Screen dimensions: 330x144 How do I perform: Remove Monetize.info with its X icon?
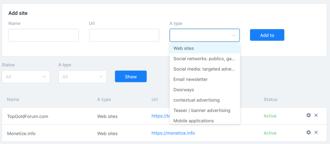(x=316, y=132)
